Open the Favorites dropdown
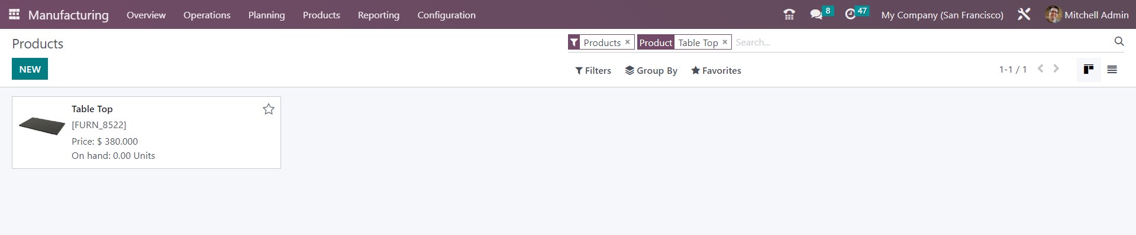Viewport: 1136px width, 235px height. point(716,70)
